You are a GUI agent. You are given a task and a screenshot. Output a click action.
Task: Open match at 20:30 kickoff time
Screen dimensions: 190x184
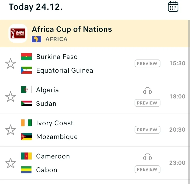click(177, 130)
